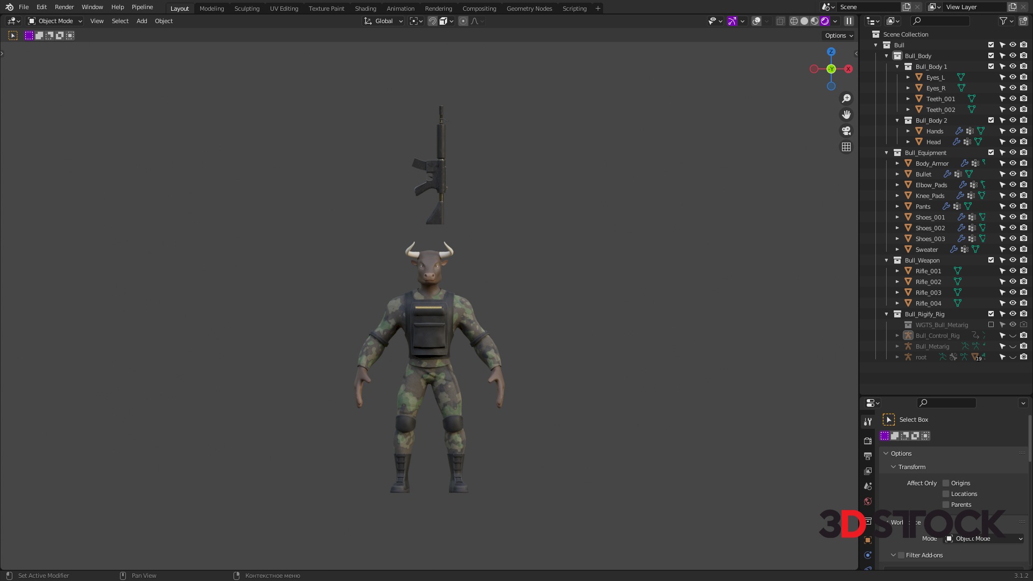Toggle the camera view icon
This screenshot has height=581, width=1033.
click(x=846, y=131)
